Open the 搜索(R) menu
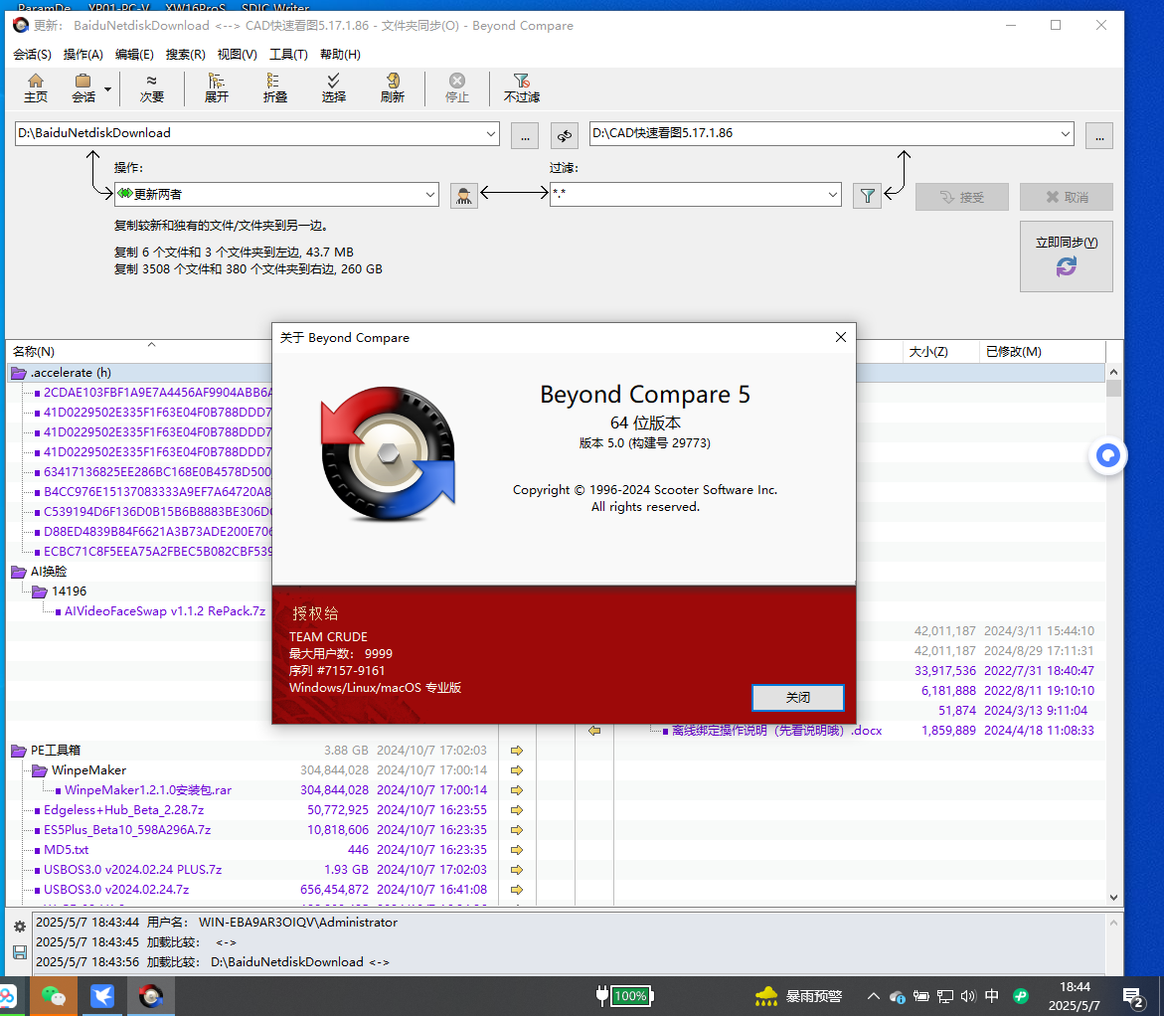The width and height of the screenshot is (1164, 1016). click(186, 55)
